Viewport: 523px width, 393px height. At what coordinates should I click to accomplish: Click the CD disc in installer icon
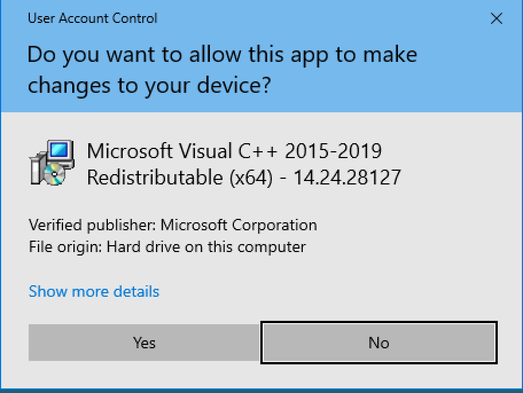[54, 174]
